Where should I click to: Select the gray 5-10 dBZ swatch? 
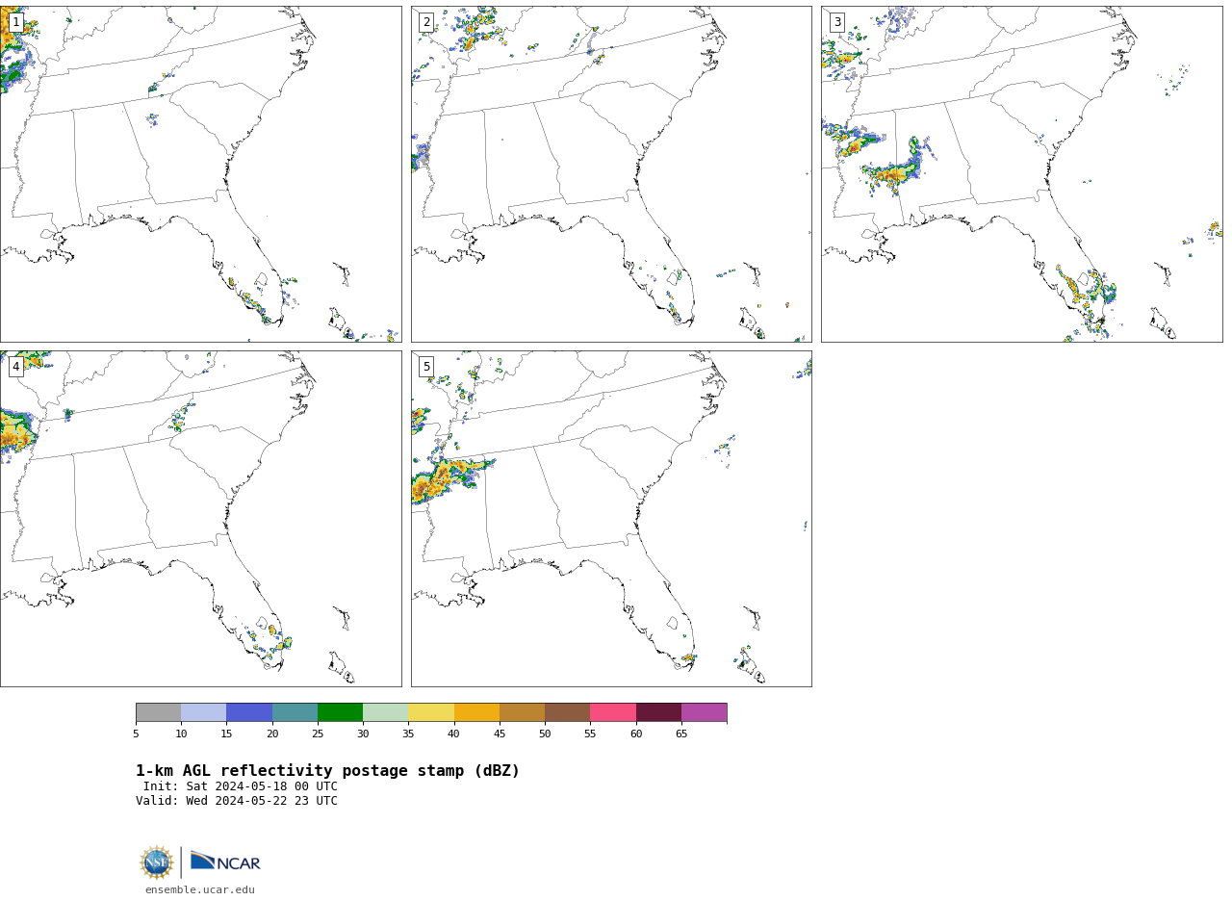click(158, 712)
